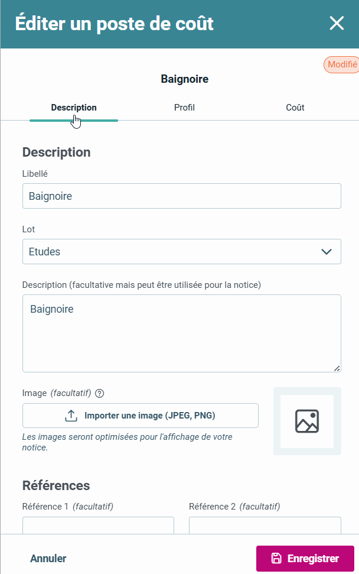The height and width of the screenshot is (574, 359).
Task: Click the image placeholder icon
Action: (x=307, y=421)
